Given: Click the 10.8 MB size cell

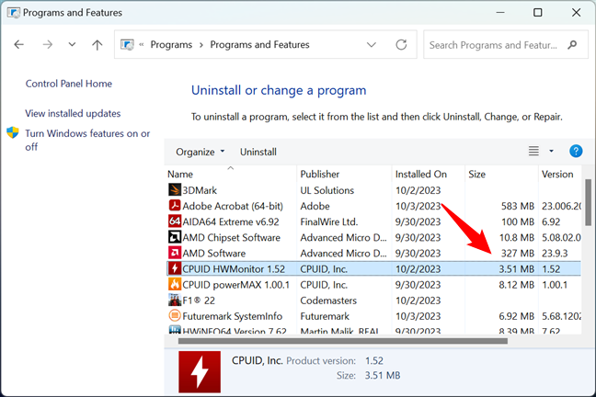Looking at the screenshot, I should (517, 238).
